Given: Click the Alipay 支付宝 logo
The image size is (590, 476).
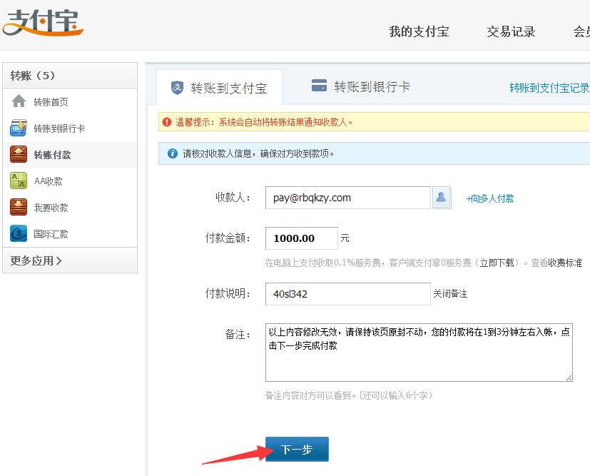Looking at the screenshot, I should point(43,23).
